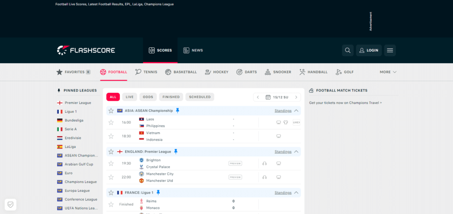Click the LOGIN button
The width and height of the screenshot is (453, 214).
tap(369, 50)
